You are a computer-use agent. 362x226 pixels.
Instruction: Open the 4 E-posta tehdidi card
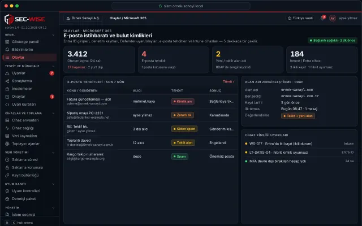(x=174, y=60)
